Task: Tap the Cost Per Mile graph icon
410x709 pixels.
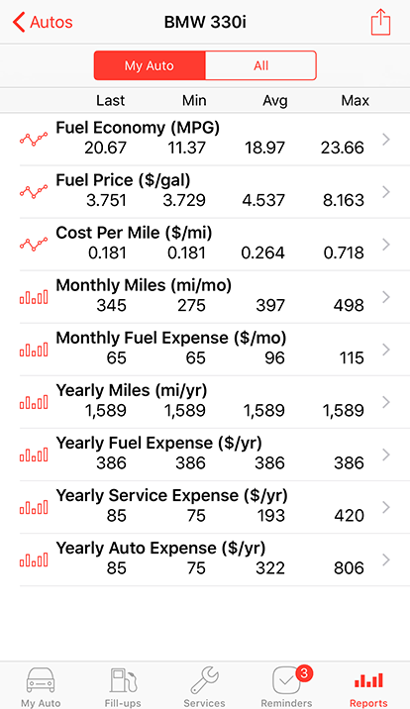Action: [x=34, y=245]
